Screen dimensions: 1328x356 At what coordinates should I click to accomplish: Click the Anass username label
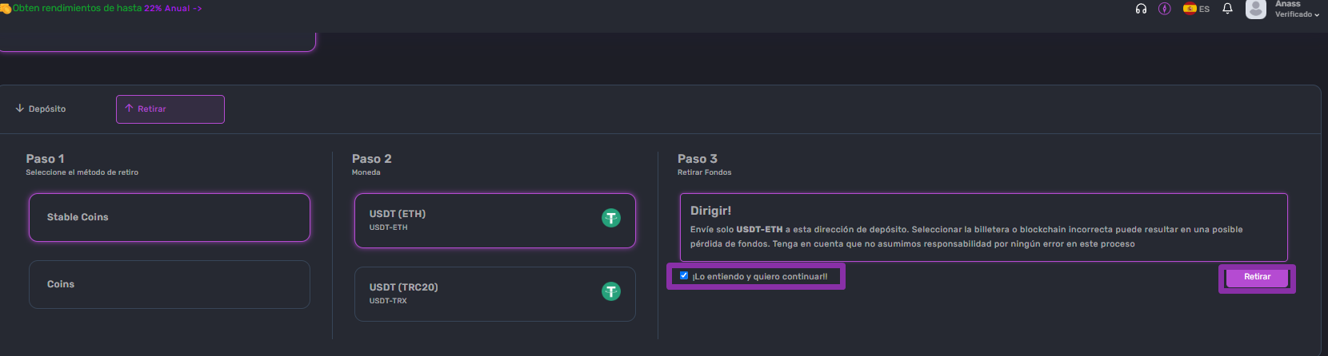[x=1288, y=4]
